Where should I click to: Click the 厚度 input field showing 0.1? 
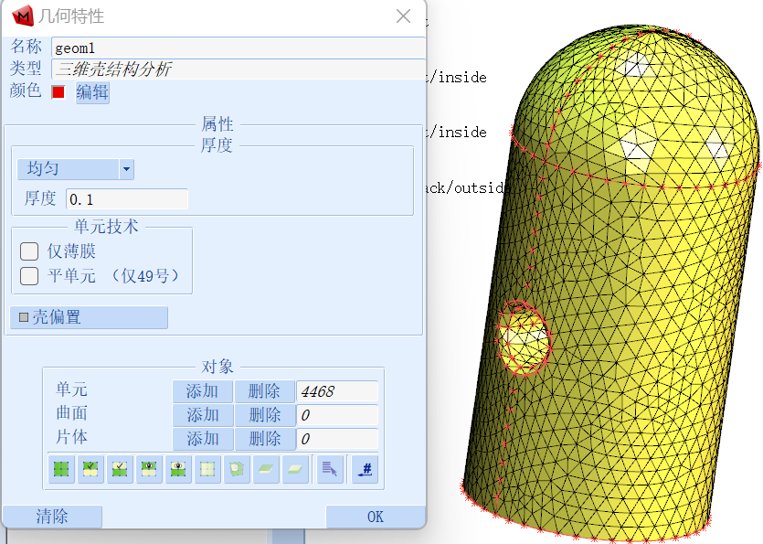[127, 198]
